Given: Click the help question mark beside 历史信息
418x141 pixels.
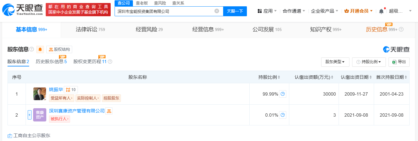Looking at the screenshot, I should pos(401,29).
